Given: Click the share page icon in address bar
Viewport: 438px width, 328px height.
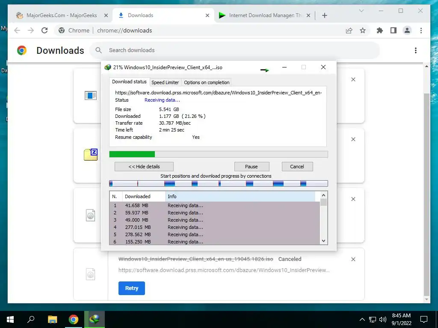Looking at the screenshot, I should coord(349,30).
